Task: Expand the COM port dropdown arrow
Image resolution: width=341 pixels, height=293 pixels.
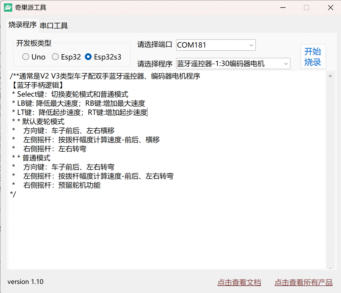Action: [x=251, y=45]
